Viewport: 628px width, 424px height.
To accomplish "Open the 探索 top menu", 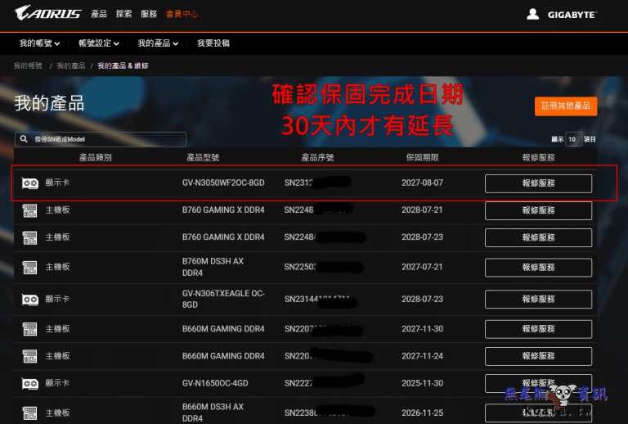I will (x=123, y=14).
